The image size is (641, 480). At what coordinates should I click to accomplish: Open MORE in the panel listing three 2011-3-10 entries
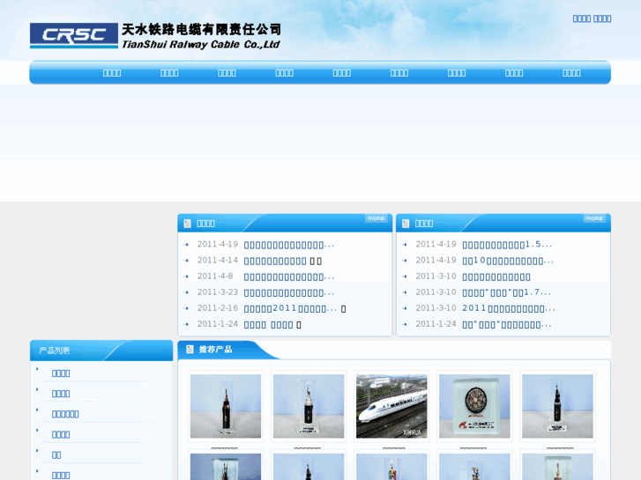(594, 218)
